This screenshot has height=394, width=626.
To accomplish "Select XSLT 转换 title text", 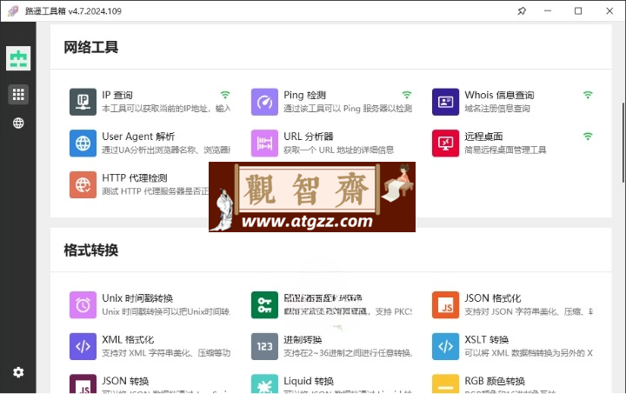I will (487, 340).
